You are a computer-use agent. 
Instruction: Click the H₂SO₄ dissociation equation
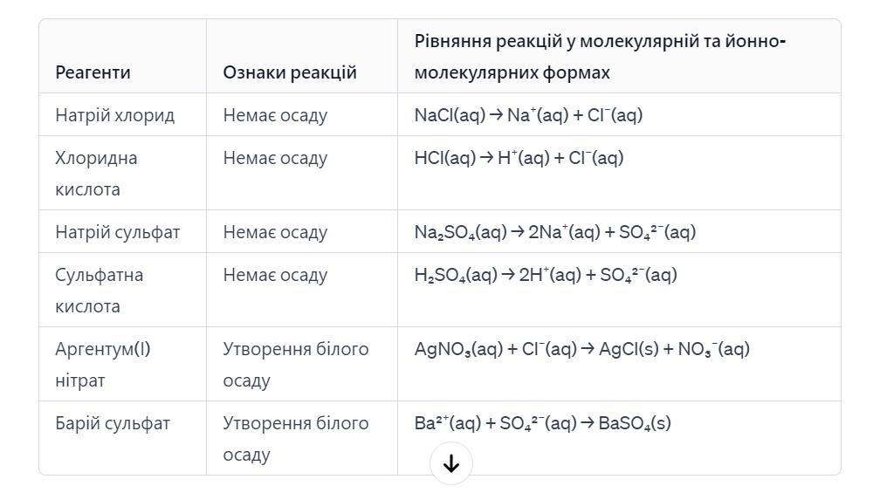[546, 276]
